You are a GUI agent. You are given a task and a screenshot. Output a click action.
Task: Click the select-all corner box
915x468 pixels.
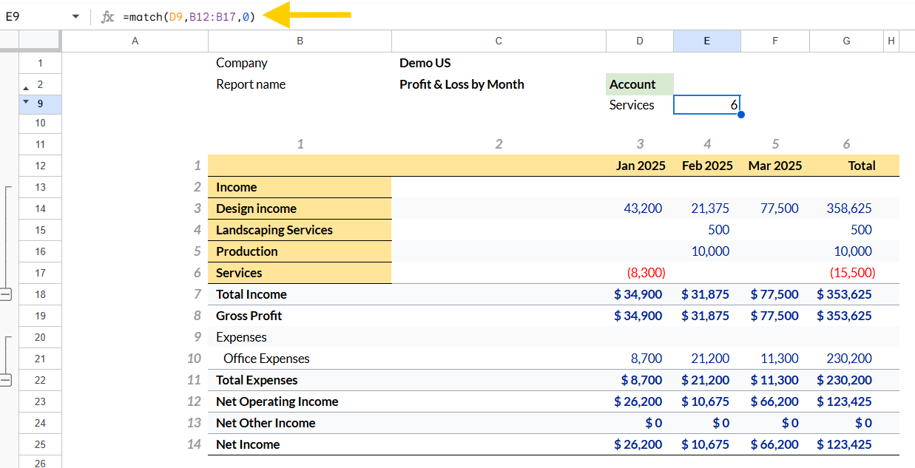pyautogui.click(x=39, y=41)
